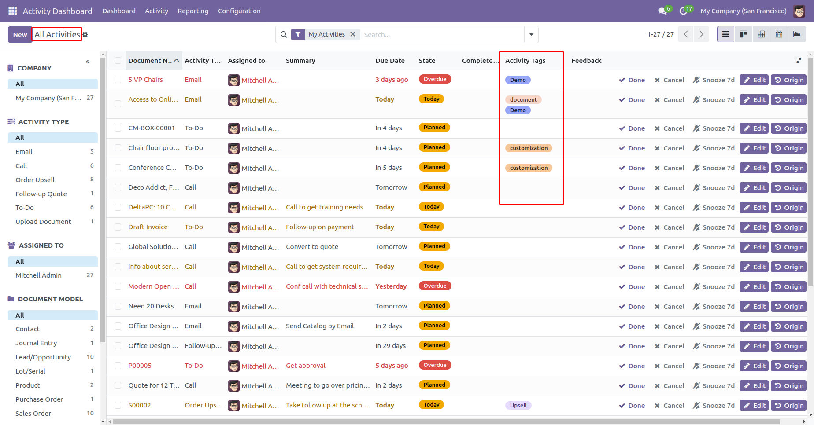Image resolution: width=814 pixels, height=425 pixels.
Task: Check the CM-BOX-00001 row checkbox
Action: [118, 128]
